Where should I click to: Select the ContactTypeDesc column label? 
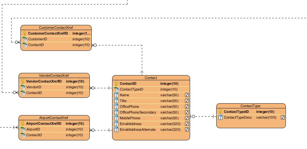(238, 117)
